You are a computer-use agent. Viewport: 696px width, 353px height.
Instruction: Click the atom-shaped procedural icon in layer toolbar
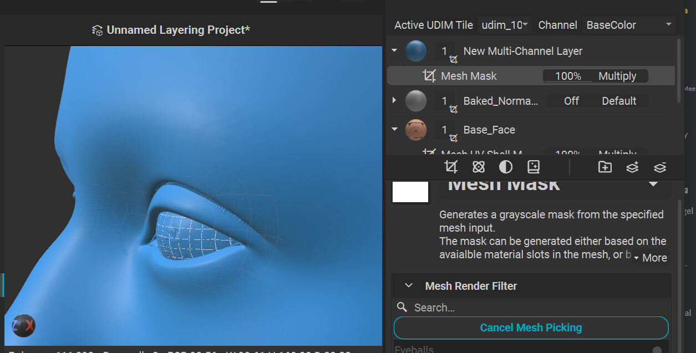pos(479,167)
